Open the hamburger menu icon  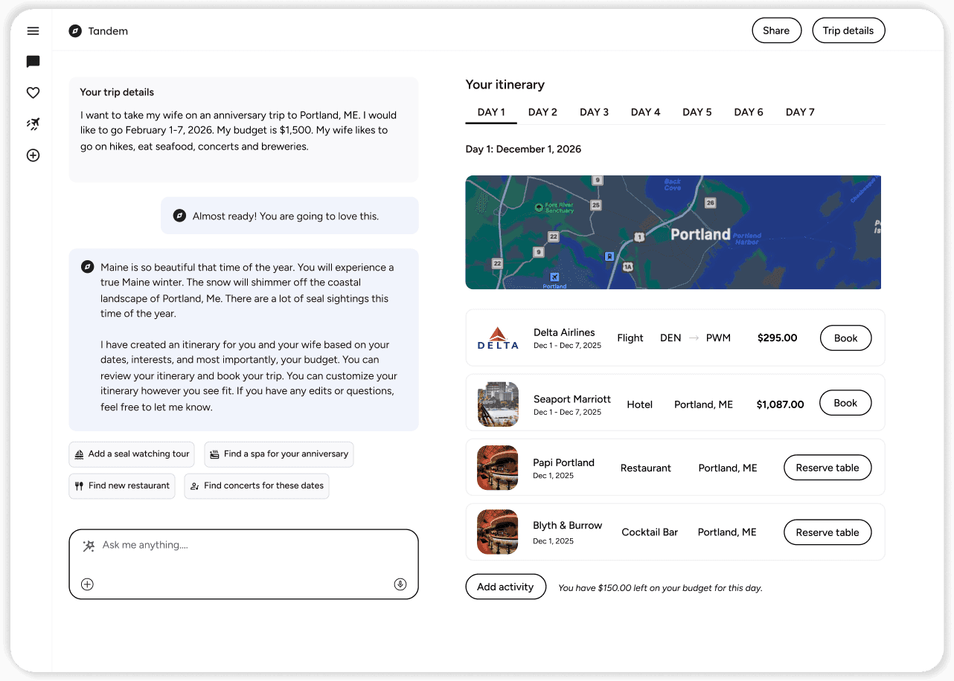click(33, 31)
